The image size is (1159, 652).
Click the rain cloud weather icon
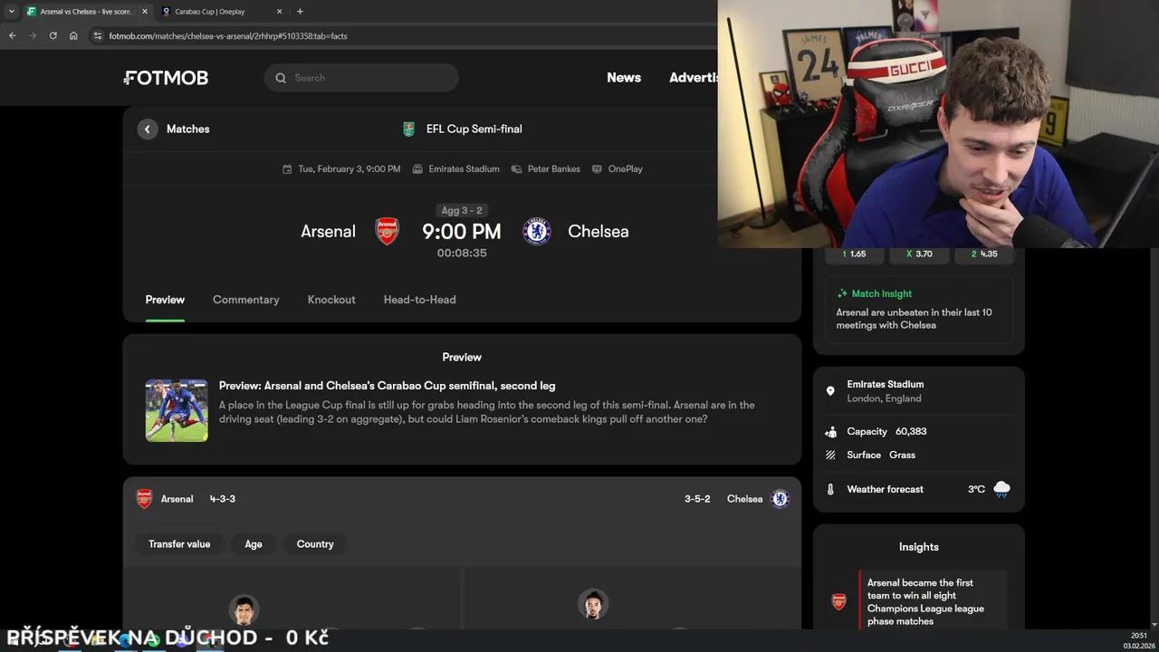(x=1001, y=490)
